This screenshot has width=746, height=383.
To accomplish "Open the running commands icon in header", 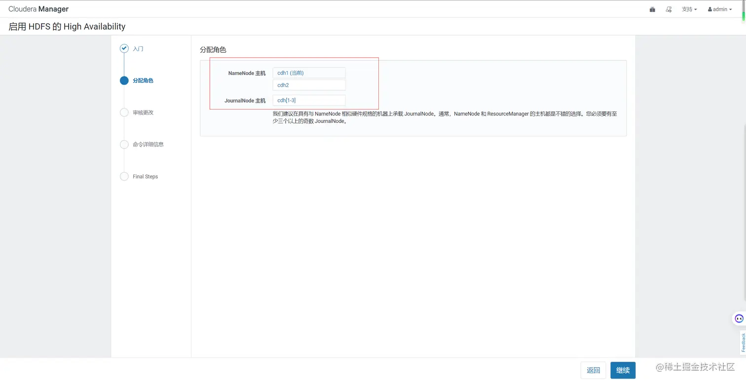I will (x=669, y=9).
